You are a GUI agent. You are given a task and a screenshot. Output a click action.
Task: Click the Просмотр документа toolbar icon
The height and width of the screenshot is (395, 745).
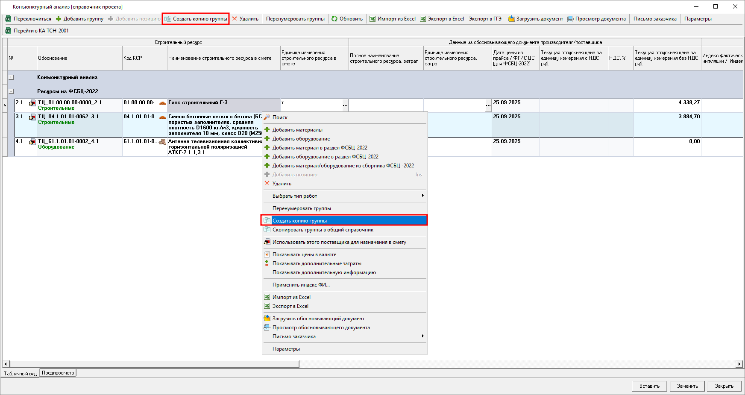click(x=570, y=19)
